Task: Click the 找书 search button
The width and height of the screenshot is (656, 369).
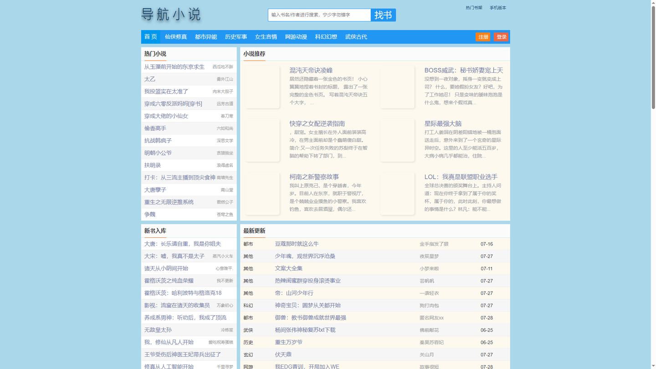Action: pos(383,15)
